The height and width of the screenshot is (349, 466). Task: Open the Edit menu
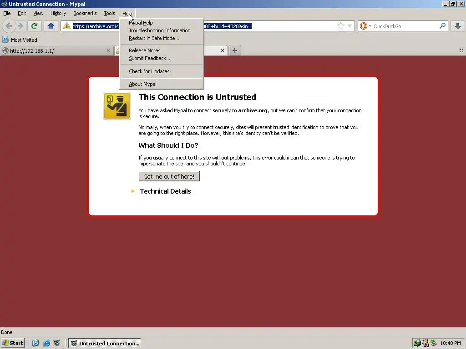pos(22,13)
